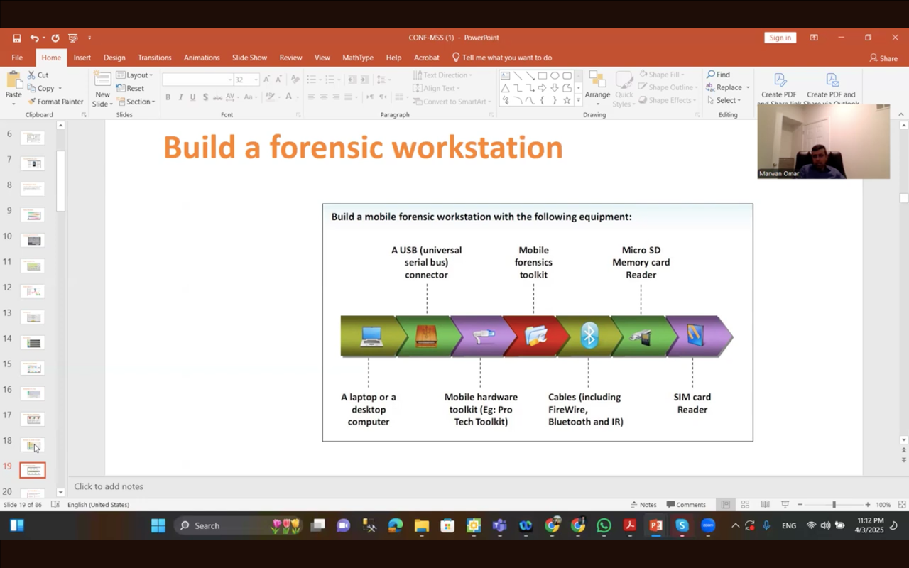Viewport: 909px width, 568px height.
Task: Open the font size combo box
Action: click(245, 80)
